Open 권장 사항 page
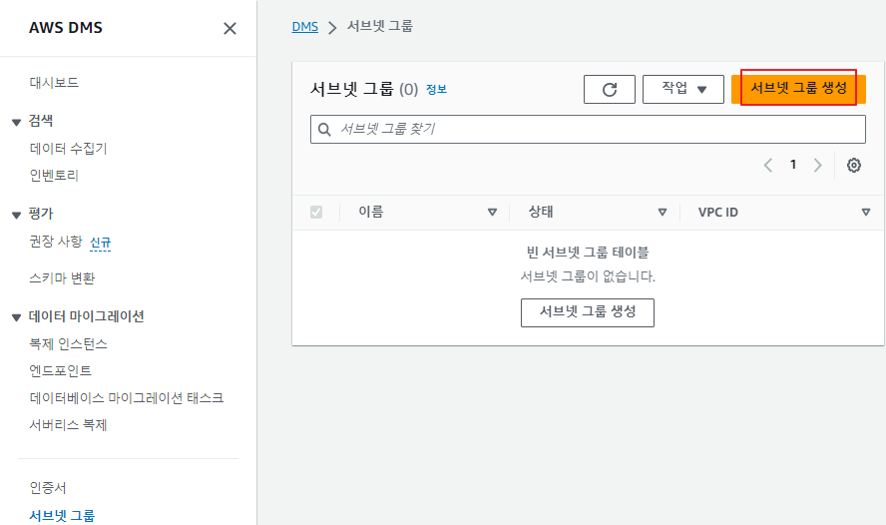Viewport: 886px width, 525px height. point(56,242)
